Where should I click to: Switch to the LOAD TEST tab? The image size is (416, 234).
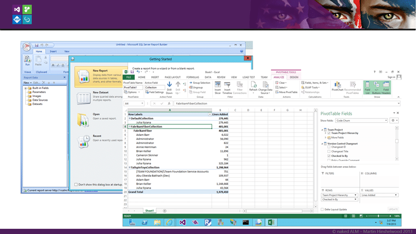(x=249, y=77)
